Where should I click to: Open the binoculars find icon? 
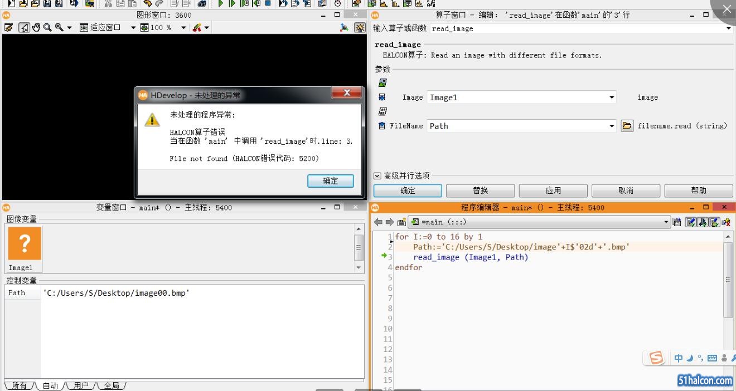(x=202, y=3)
